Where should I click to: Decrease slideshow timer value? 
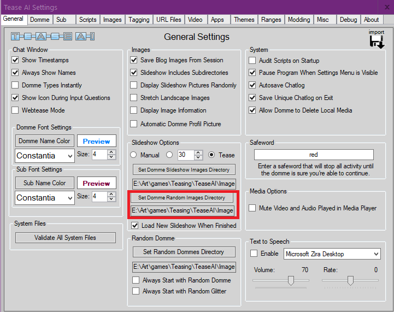pos(198,157)
